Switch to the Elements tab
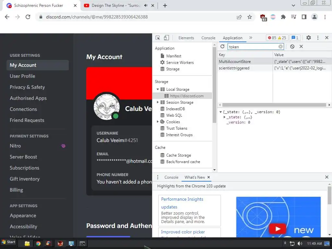This screenshot has height=249, width=332. click(x=186, y=38)
